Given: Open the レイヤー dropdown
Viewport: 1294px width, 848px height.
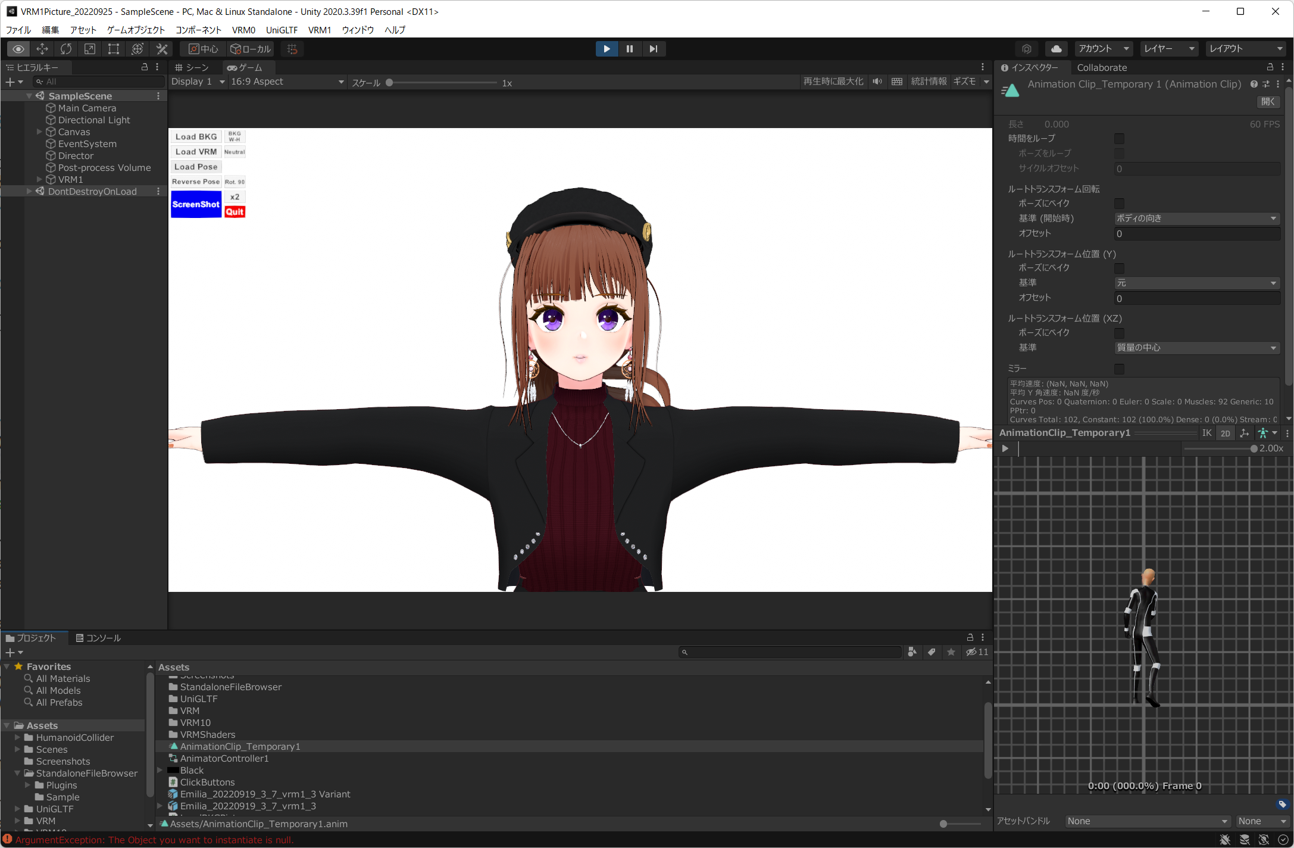Looking at the screenshot, I should (1170, 49).
